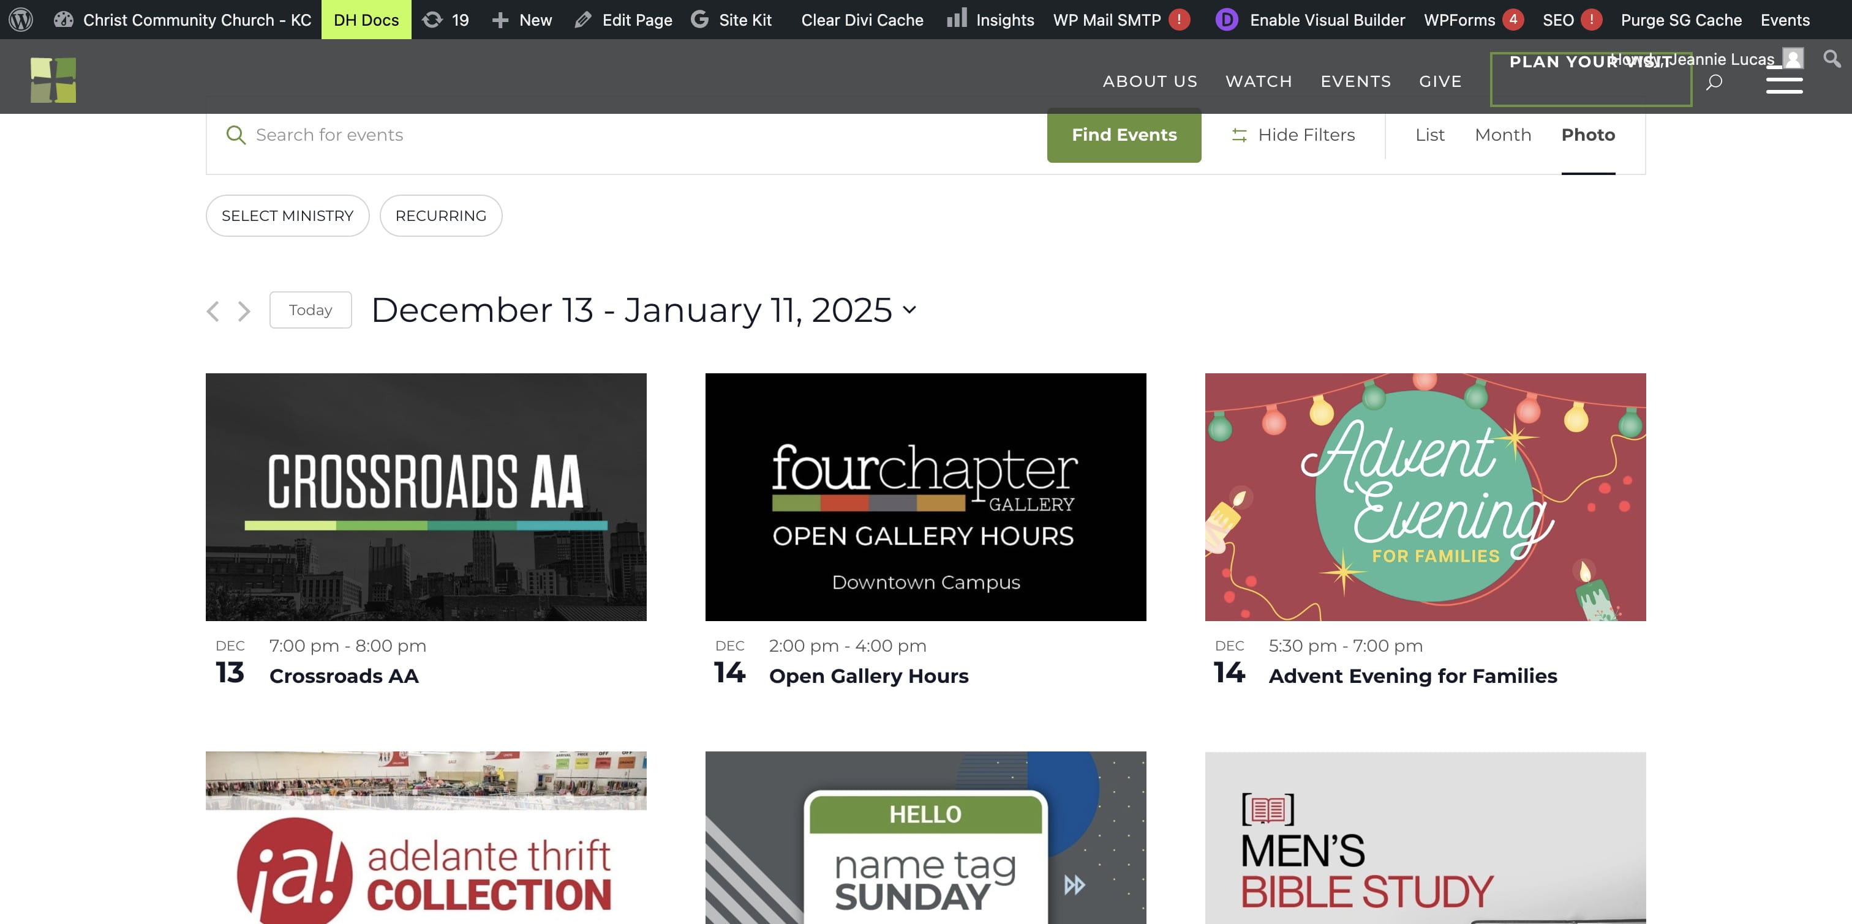Click Clear Divi Cache
The width and height of the screenshot is (1852, 924).
point(862,20)
